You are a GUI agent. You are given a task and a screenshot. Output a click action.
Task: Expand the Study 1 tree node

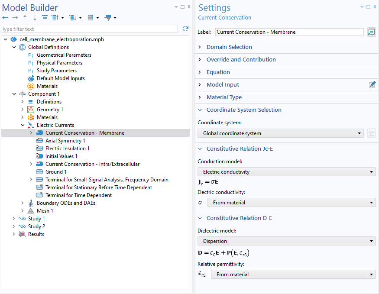[x=14, y=219]
